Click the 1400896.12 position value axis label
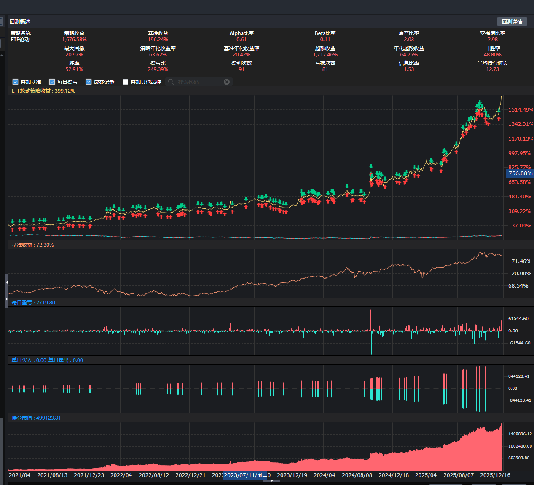Screen dimensions: 534x485 pyautogui.click(x=520, y=434)
